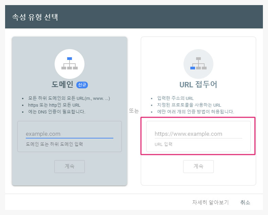Click the URL prefix hierarchy icon

pyautogui.click(x=198, y=64)
